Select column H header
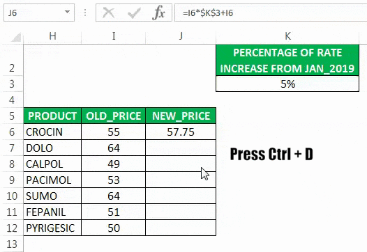This screenshot has width=367, height=252. tap(52, 36)
